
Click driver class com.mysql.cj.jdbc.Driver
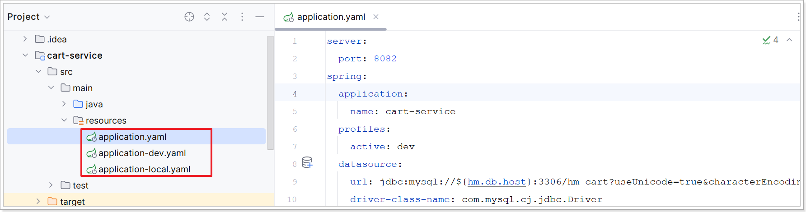pos(532,199)
